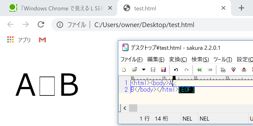Open the Gmail bookmark icon
Image resolution: width=253 pixels, height=126 pixels.
[42, 40]
